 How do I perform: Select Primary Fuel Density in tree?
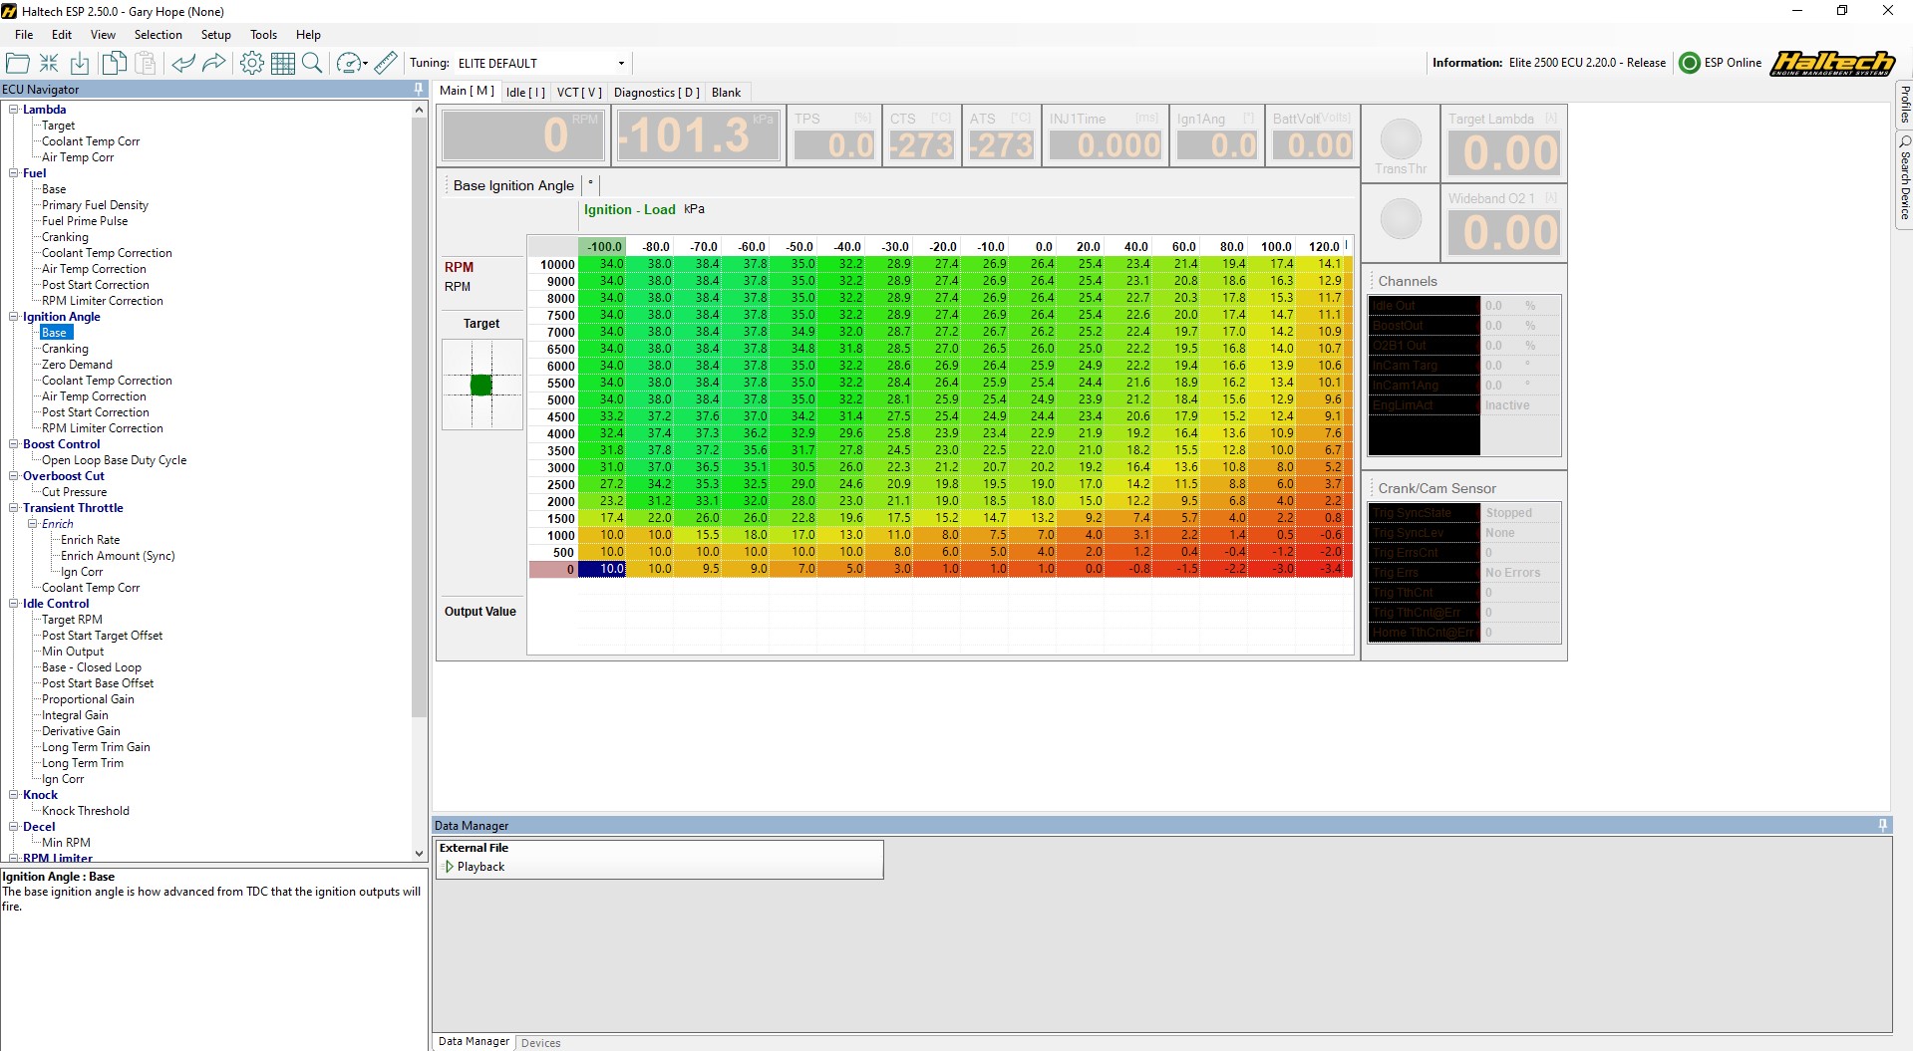pyautogui.click(x=95, y=205)
